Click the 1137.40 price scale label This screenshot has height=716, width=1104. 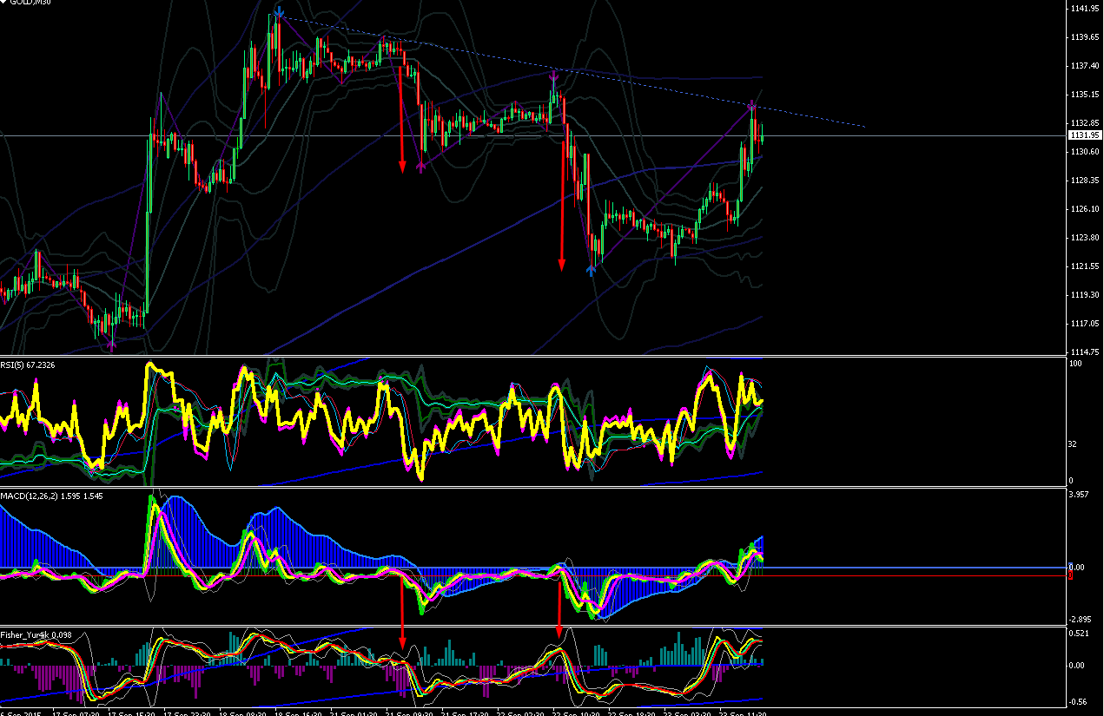1087,66
